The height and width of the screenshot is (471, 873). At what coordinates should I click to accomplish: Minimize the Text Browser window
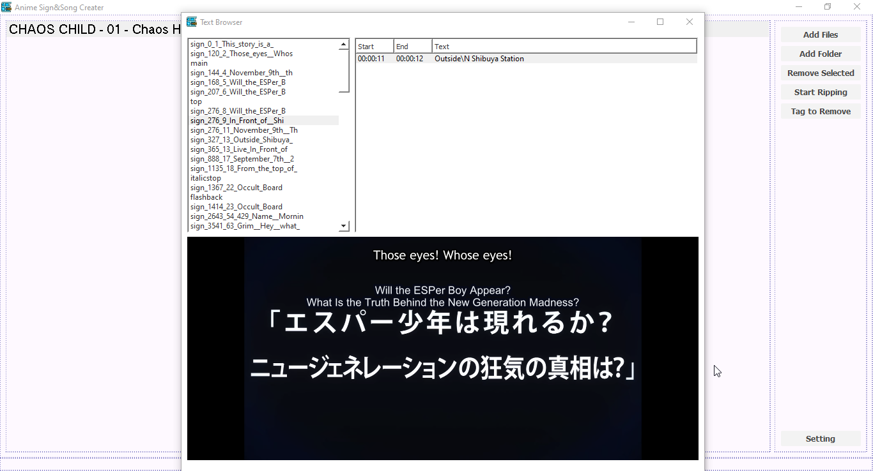pyautogui.click(x=631, y=22)
